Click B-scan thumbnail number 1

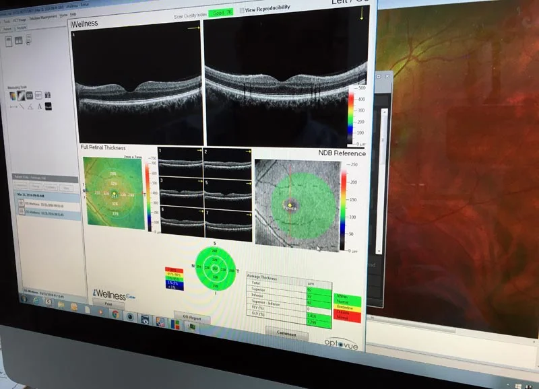[181, 162]
